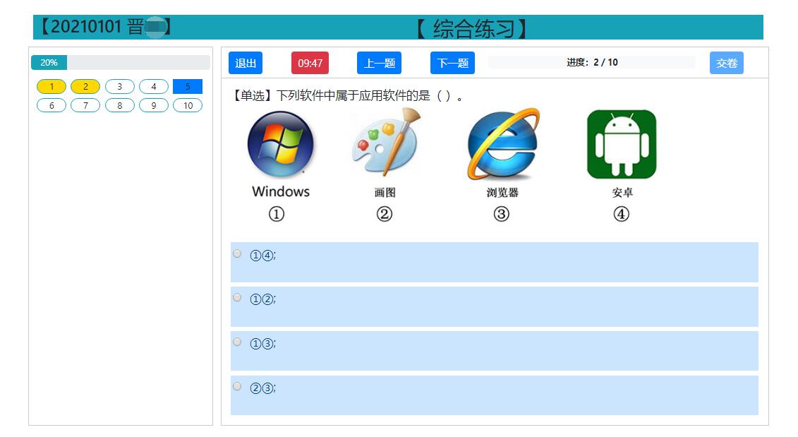Select the radio button for answer ①③
This screenshot has width=798, height=437.
tap(237, 342)
